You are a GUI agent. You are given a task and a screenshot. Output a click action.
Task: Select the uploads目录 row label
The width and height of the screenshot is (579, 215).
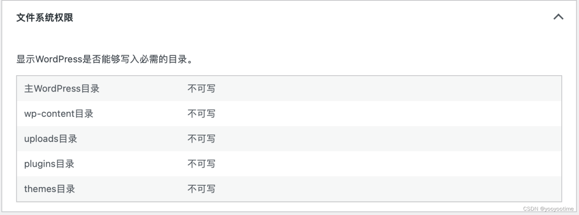(x=51, y=139)
